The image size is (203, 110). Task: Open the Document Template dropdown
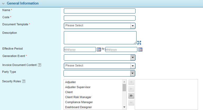pyautogui.click(x=133, y=26)
